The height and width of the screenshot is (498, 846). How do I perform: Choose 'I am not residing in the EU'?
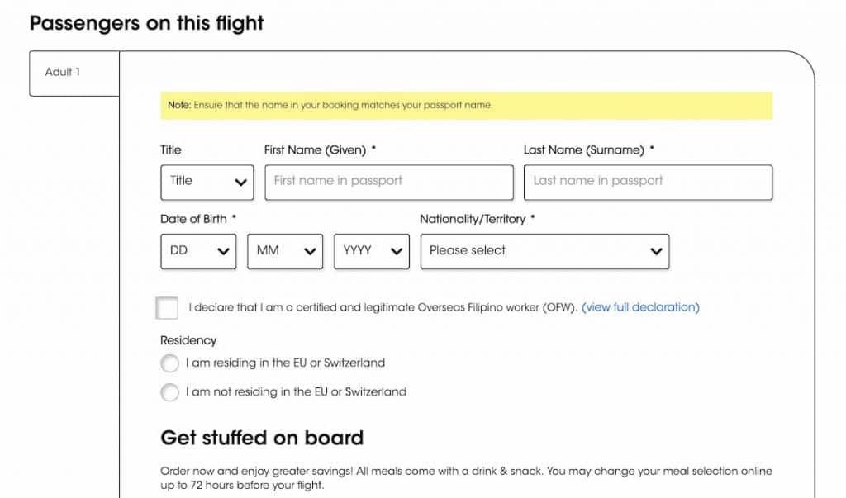[169, 392]
